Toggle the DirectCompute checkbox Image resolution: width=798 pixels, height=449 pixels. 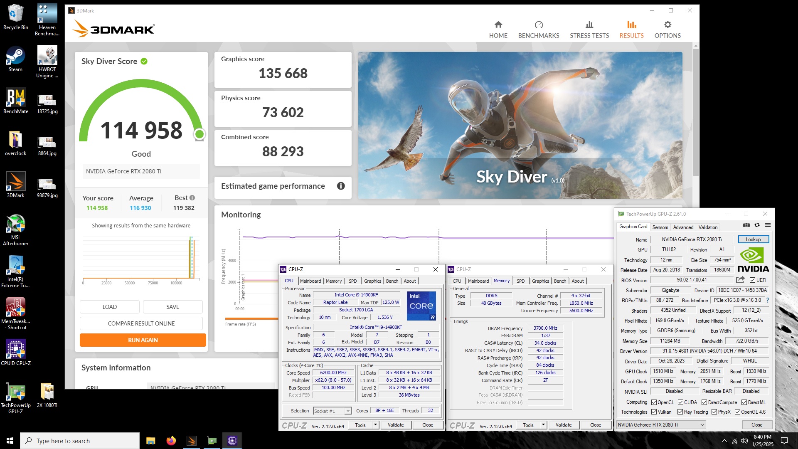[x=704, y=402]
